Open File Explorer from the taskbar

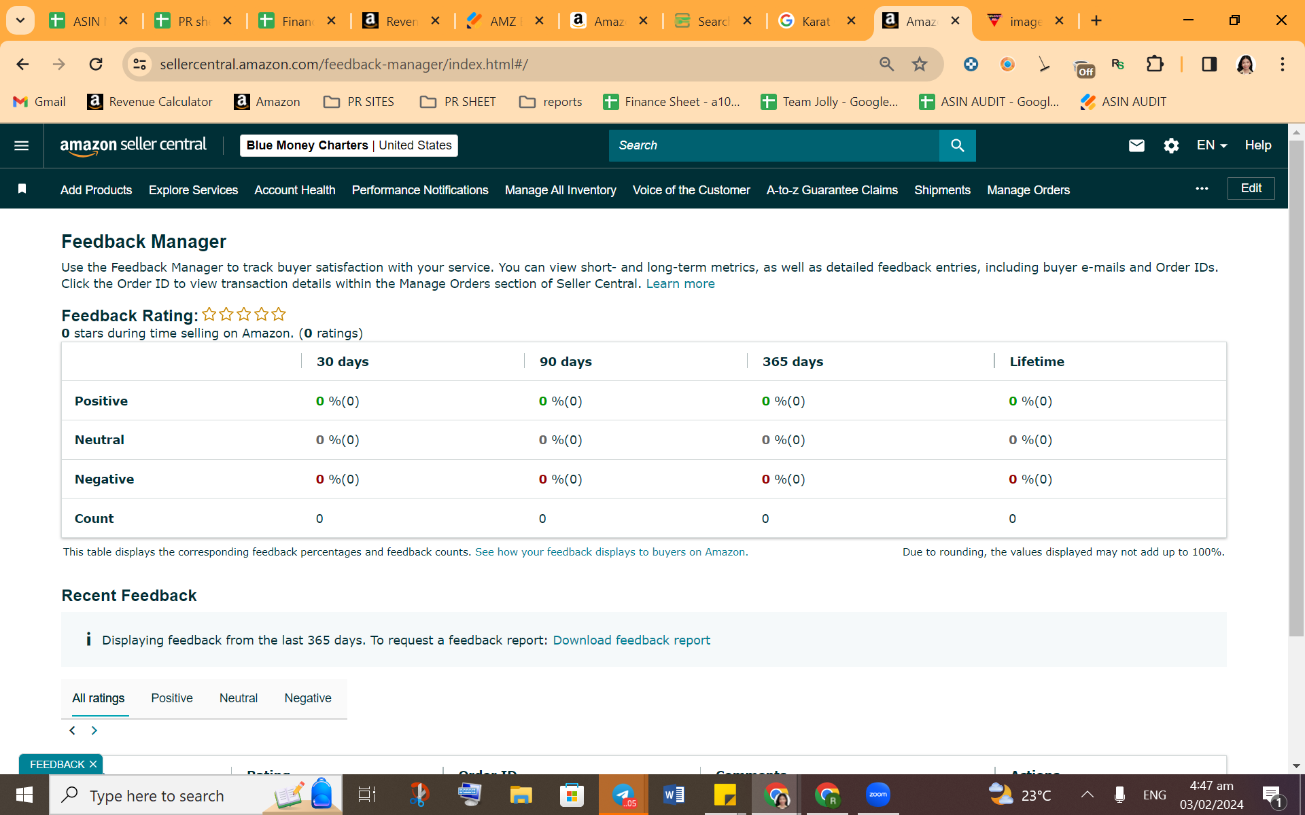[521, 795]
